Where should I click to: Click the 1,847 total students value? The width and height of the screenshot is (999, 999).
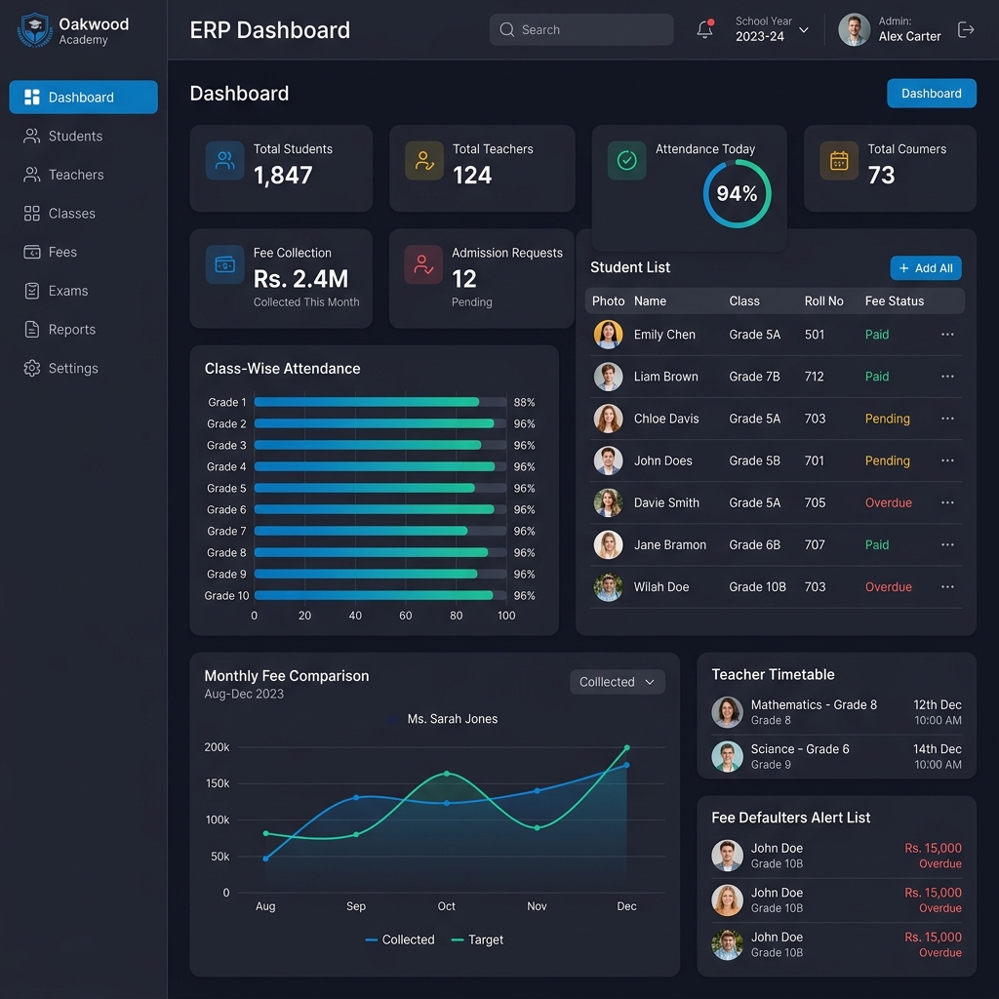[x=283, y=176]
